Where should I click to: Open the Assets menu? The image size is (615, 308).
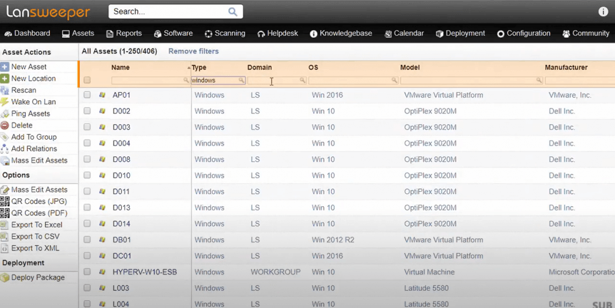[78, 34]
